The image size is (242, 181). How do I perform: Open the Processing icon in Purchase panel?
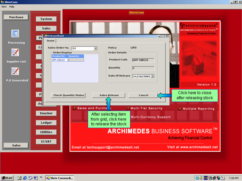(15, 34)
